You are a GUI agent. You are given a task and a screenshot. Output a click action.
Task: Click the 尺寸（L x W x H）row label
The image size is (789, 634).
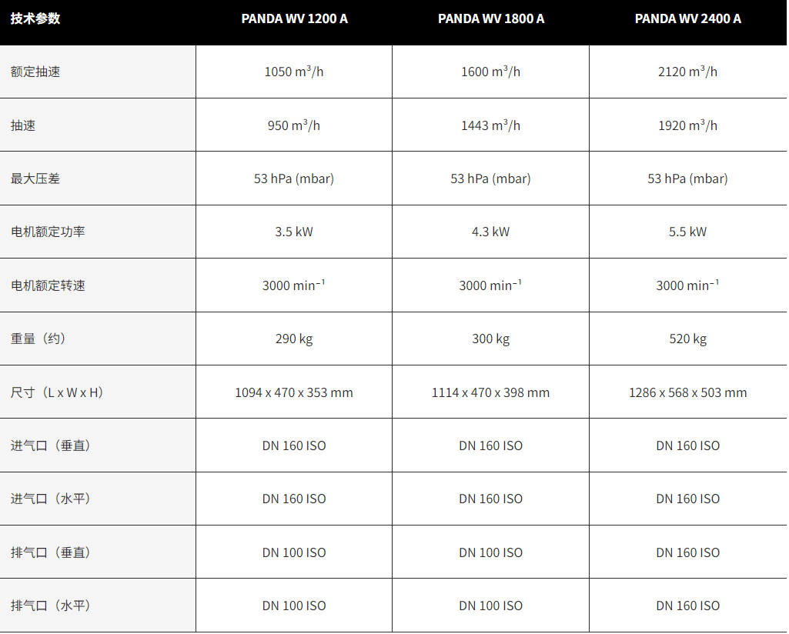(x=57, y=392)
